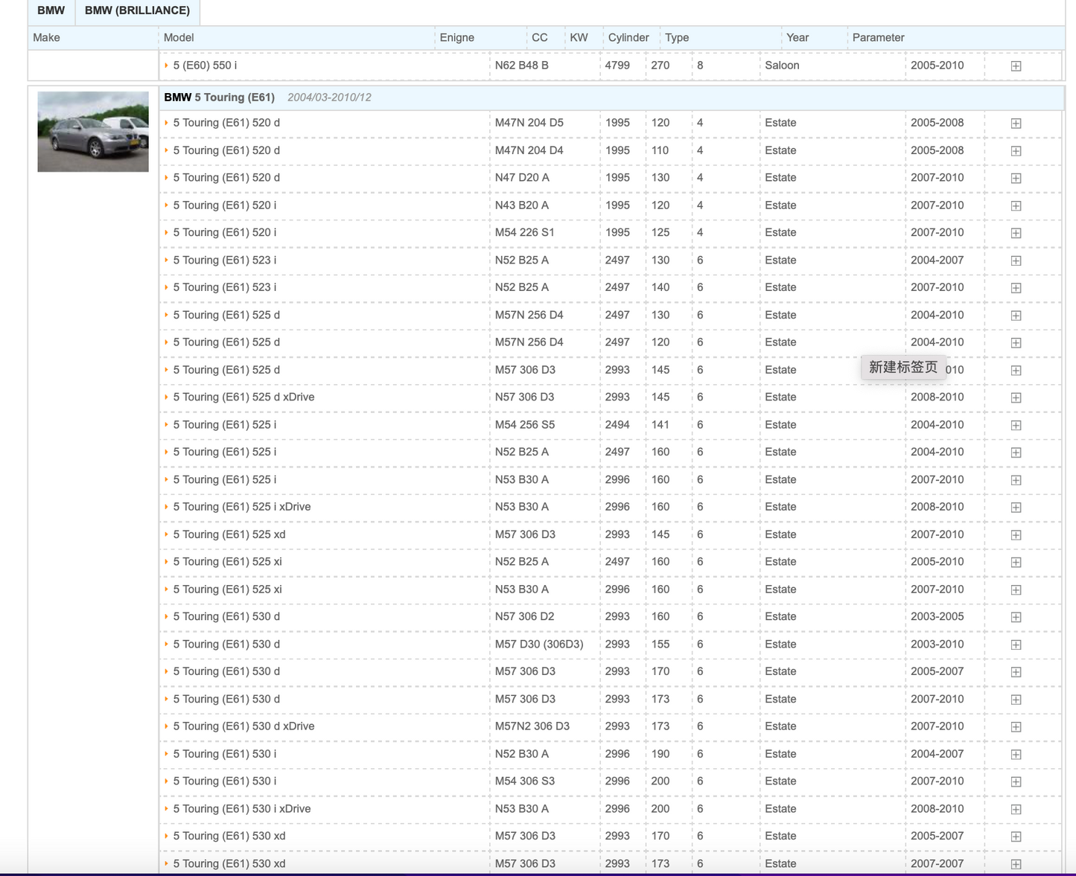Click plus icon on 530 d N57 306 D2 row
1076x876 pixels.
click(x=1016, y=617)
